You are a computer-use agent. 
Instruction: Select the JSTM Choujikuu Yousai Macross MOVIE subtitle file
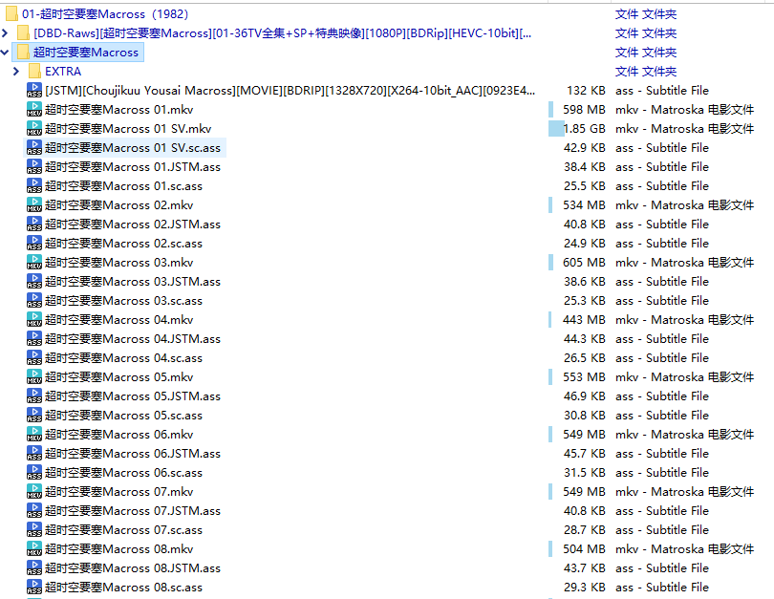pos(290,91)
